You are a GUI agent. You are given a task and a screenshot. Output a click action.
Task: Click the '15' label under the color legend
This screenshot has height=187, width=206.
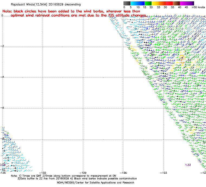pos(144,7)
